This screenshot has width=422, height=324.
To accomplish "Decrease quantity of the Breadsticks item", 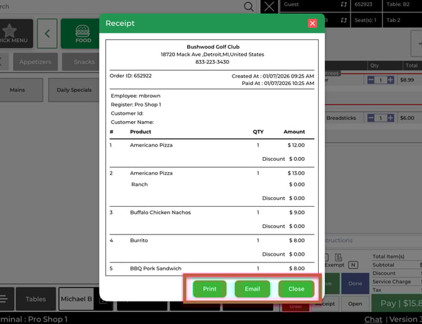I will 370,118.
